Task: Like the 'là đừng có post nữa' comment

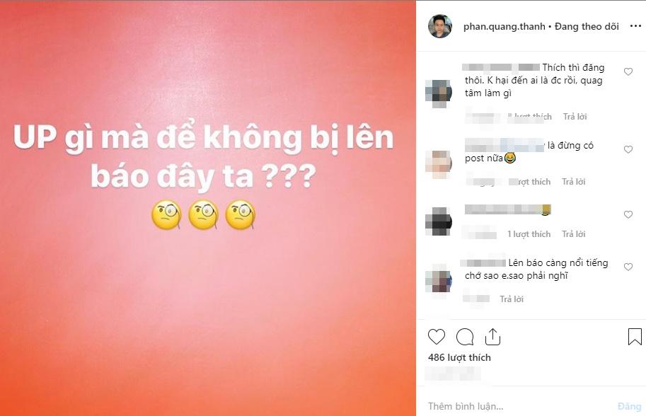Action: click(628, 149)
